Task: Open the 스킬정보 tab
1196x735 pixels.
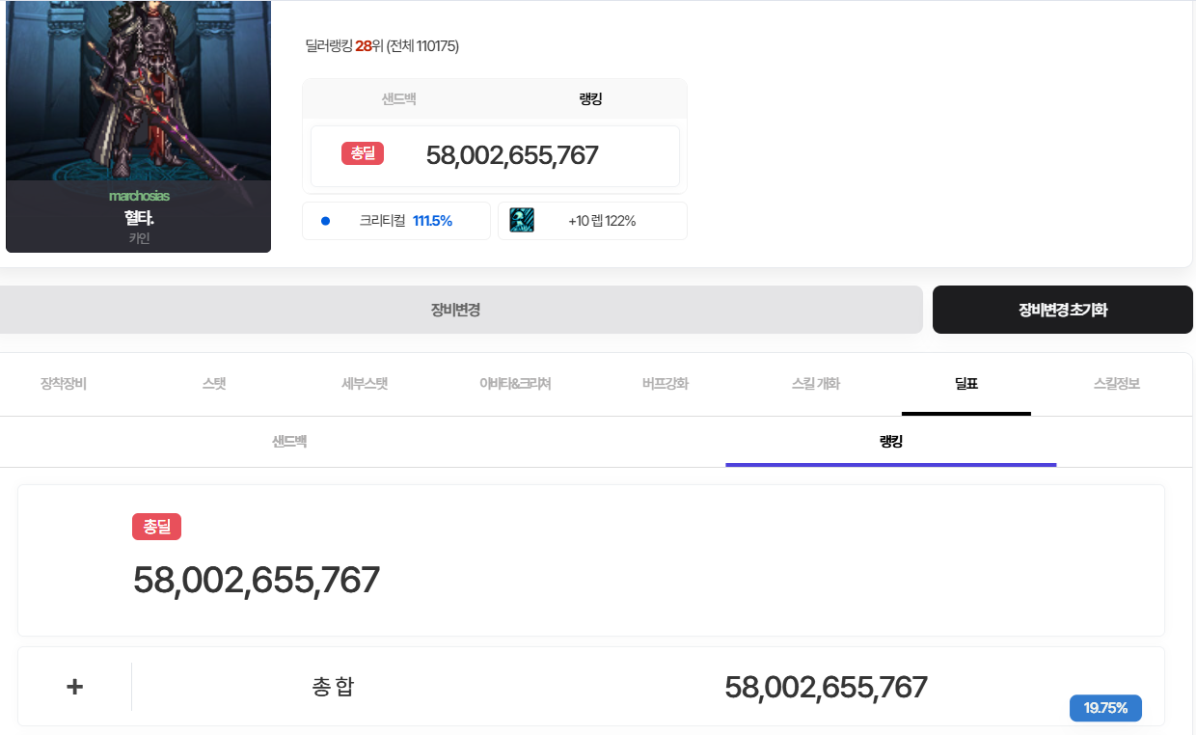Action: tap(1117, 384)
